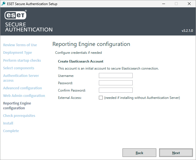Open Authentication Server access step
Viewport: 196px width, 160px height.
click(21, 78)
